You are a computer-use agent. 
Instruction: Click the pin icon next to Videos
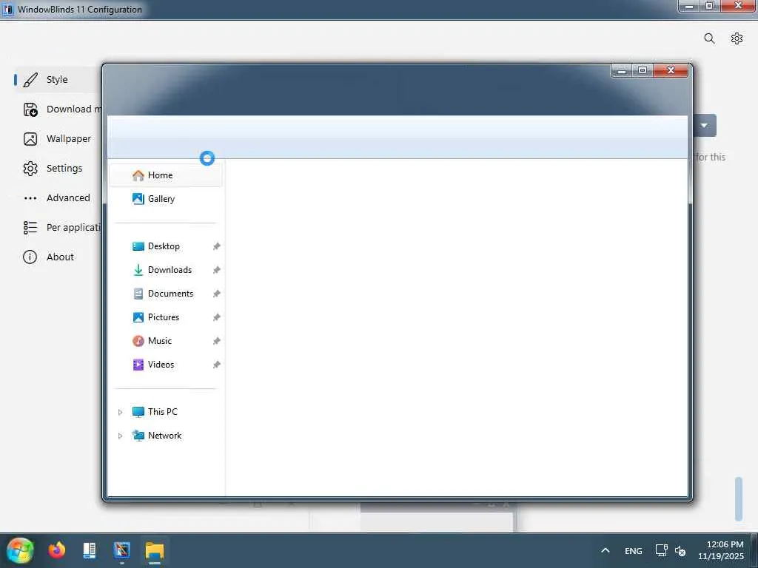point(217,365)
